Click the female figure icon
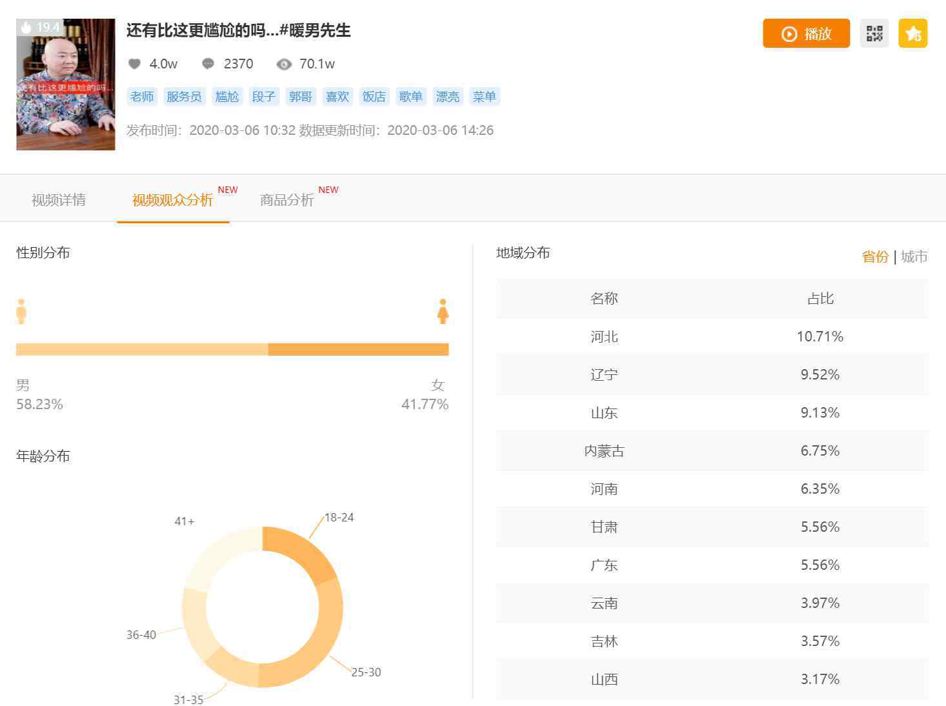Viewport: 946px width, 706px height. click(x=443, y=311)
